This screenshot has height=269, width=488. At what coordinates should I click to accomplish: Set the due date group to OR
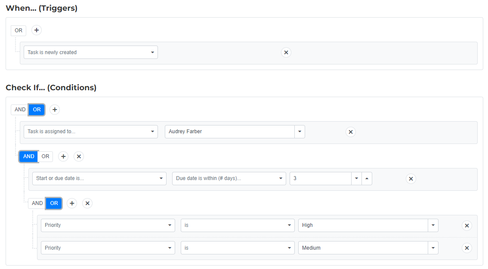45,156
